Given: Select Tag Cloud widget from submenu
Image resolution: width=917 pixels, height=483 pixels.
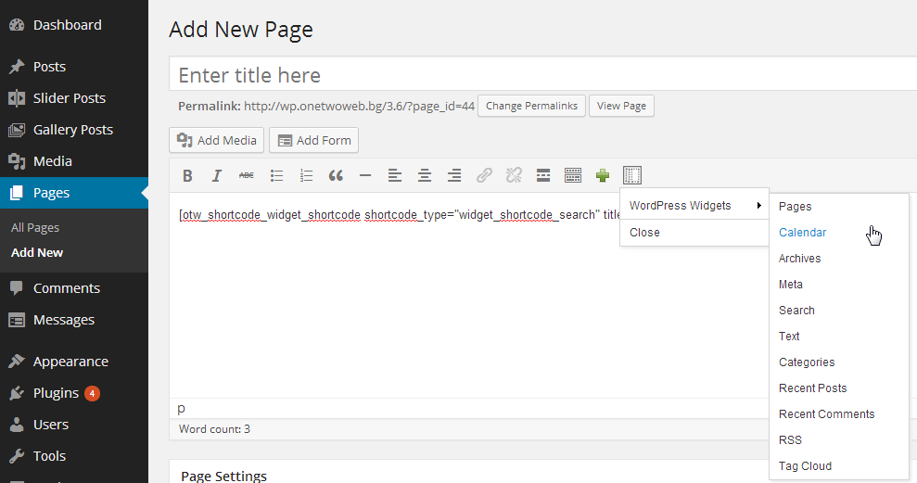Looking at the screenshot, I should 839,466.
